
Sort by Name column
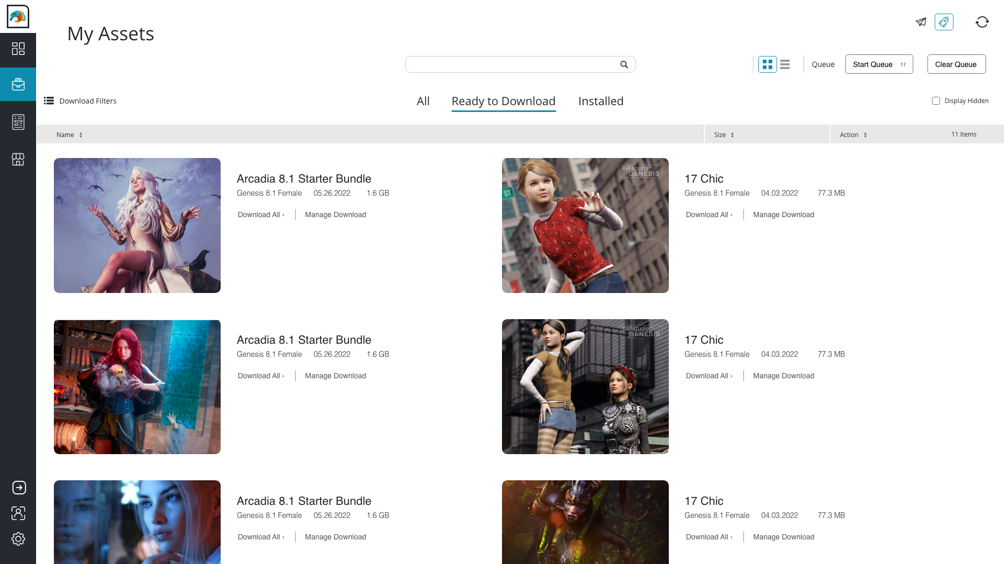coord(70,135)
